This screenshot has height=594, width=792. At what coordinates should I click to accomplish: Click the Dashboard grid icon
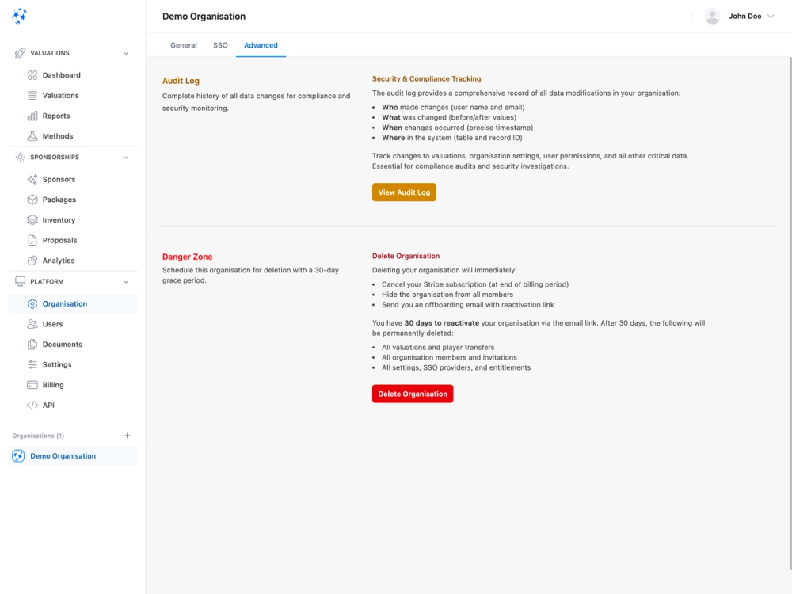[32, 75]
